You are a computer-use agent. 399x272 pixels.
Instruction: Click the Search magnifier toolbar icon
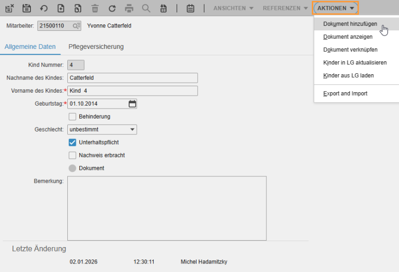coord(146,8)
